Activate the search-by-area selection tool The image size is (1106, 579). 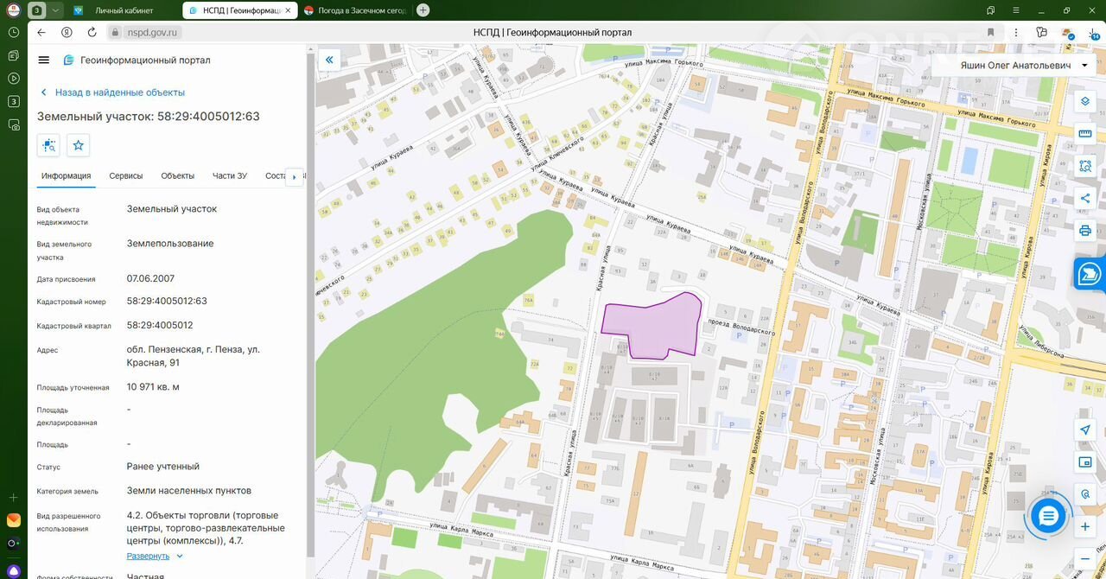(x=1085, y=166)
